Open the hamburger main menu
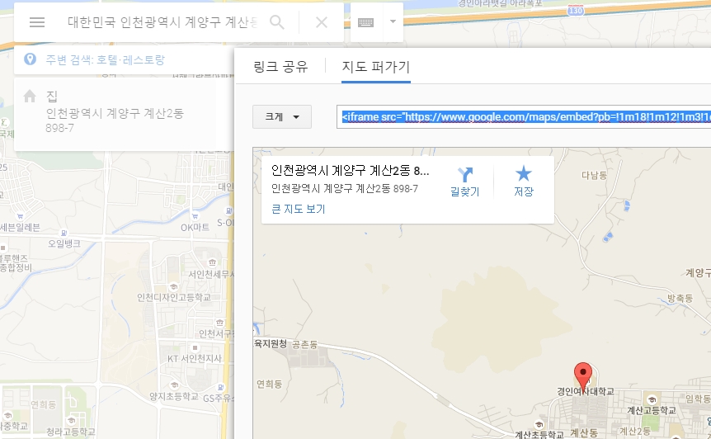This screenshot has height=439, width=711. point(36,22)
